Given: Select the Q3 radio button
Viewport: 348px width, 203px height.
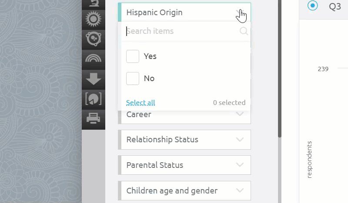Looking at the screenshot, I should pyautogui.click(x=312, y=6).
